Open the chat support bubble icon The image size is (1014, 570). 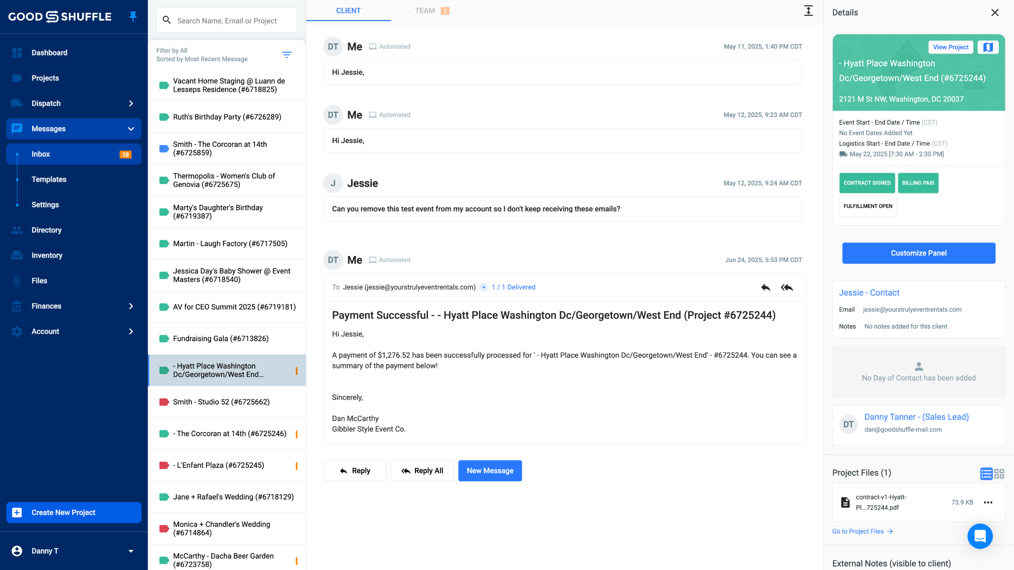980,536
